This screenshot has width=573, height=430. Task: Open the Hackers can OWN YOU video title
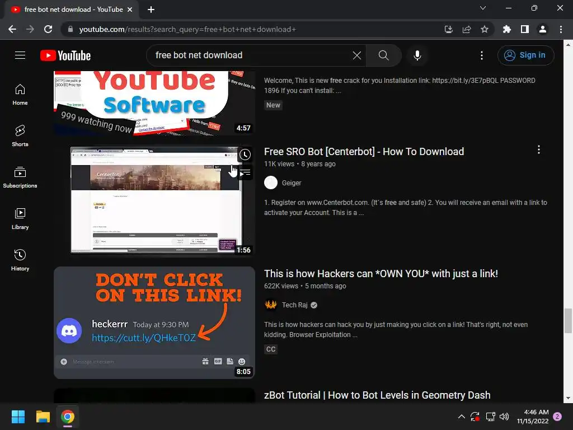point(381,273)
